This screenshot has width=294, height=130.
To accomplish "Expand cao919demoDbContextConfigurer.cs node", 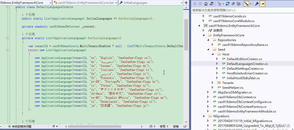I will pyautogui.click(x=208, y=102).
